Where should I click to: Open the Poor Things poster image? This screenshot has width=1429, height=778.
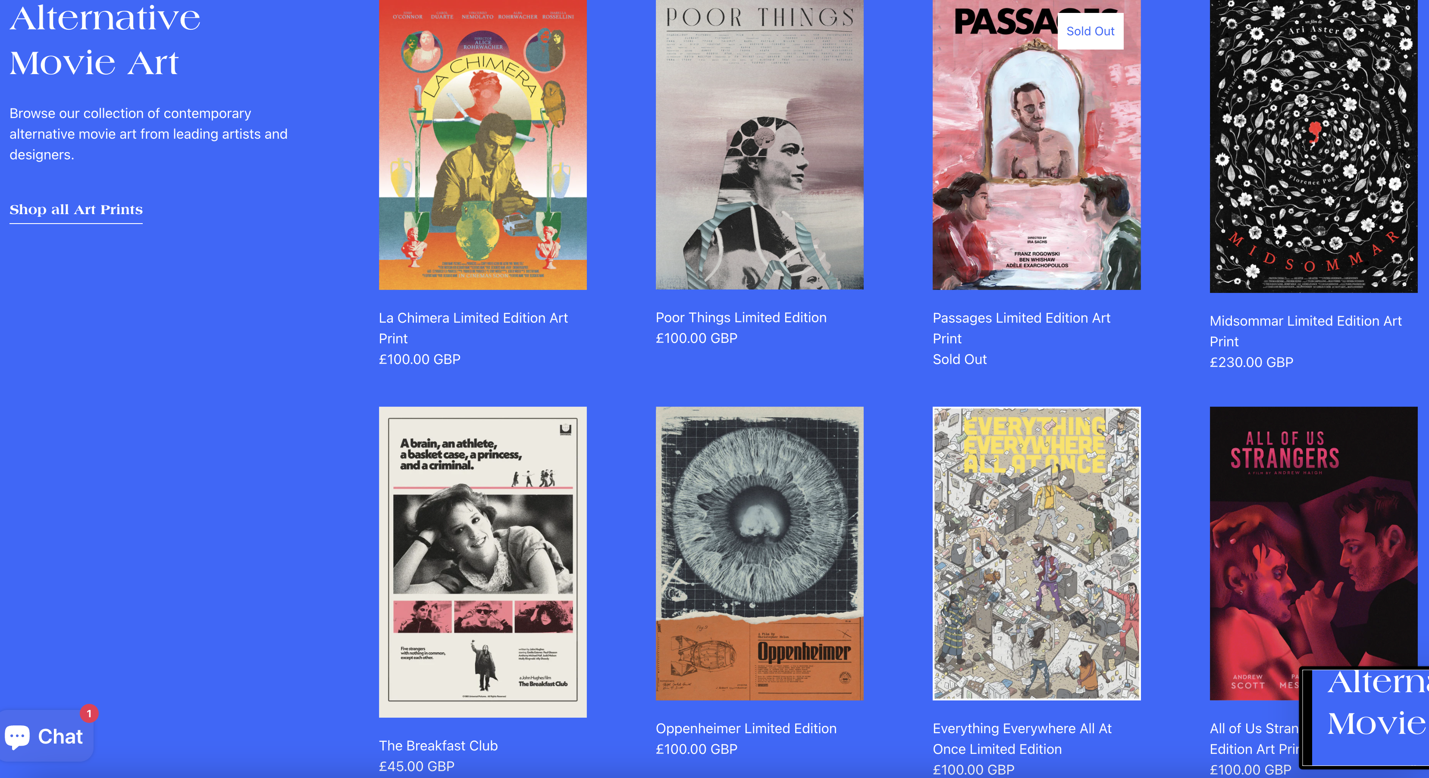(759, 144)
